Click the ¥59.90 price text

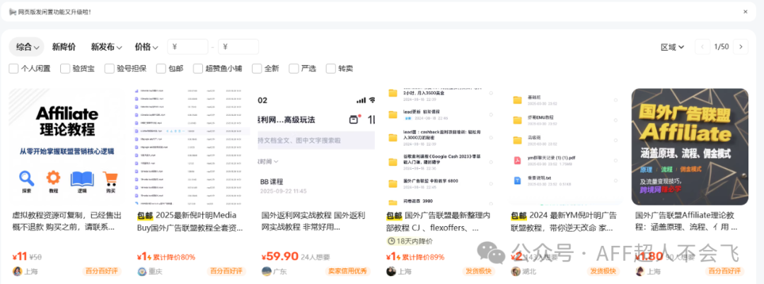point(279,256)
